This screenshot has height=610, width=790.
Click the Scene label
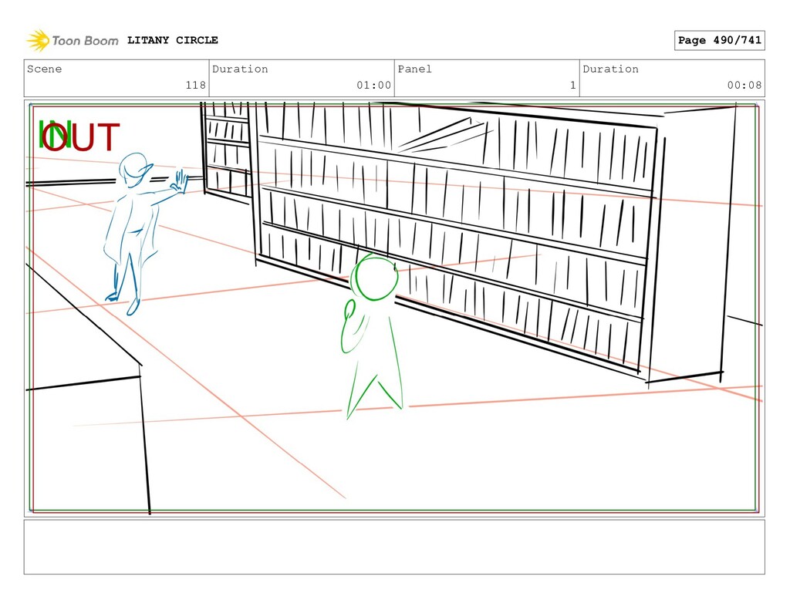[x=44, y=69]
